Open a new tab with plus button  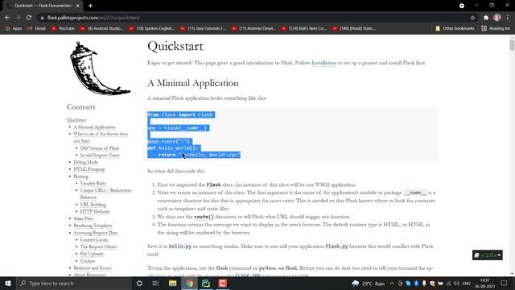[x=90, y=6]
